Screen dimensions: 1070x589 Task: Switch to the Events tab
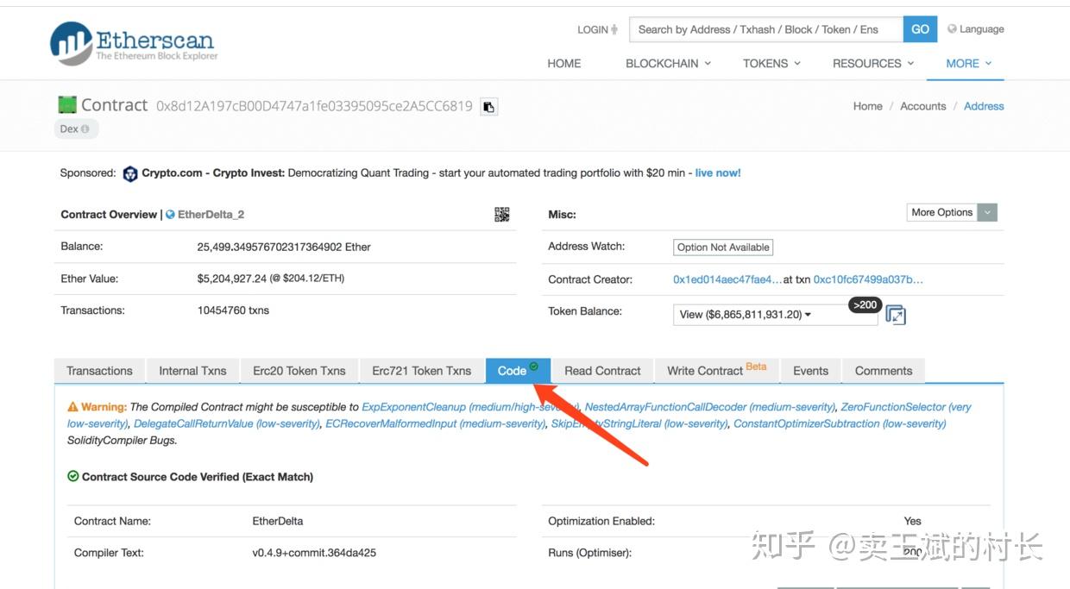coord(810,371)
